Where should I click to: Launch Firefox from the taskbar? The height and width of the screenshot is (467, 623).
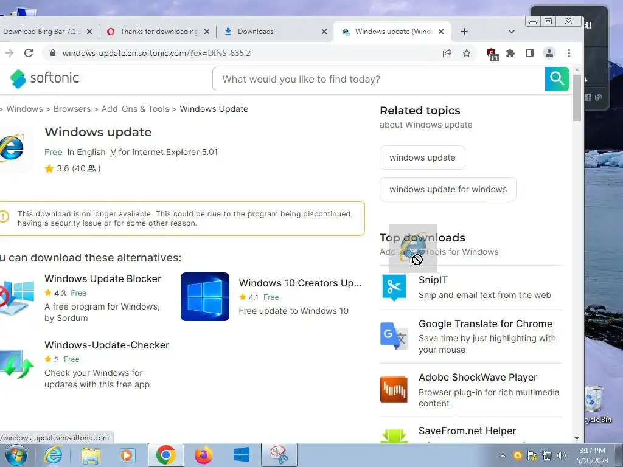[203, 455]
